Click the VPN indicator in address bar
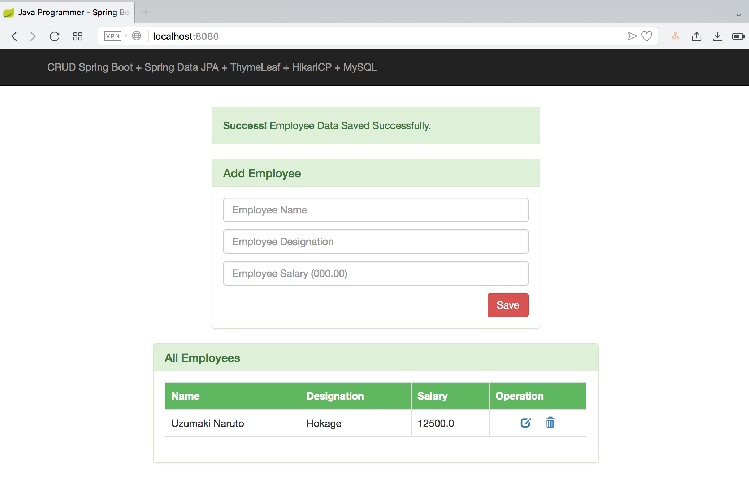This screenshot has width=749, height=481. 113,36
